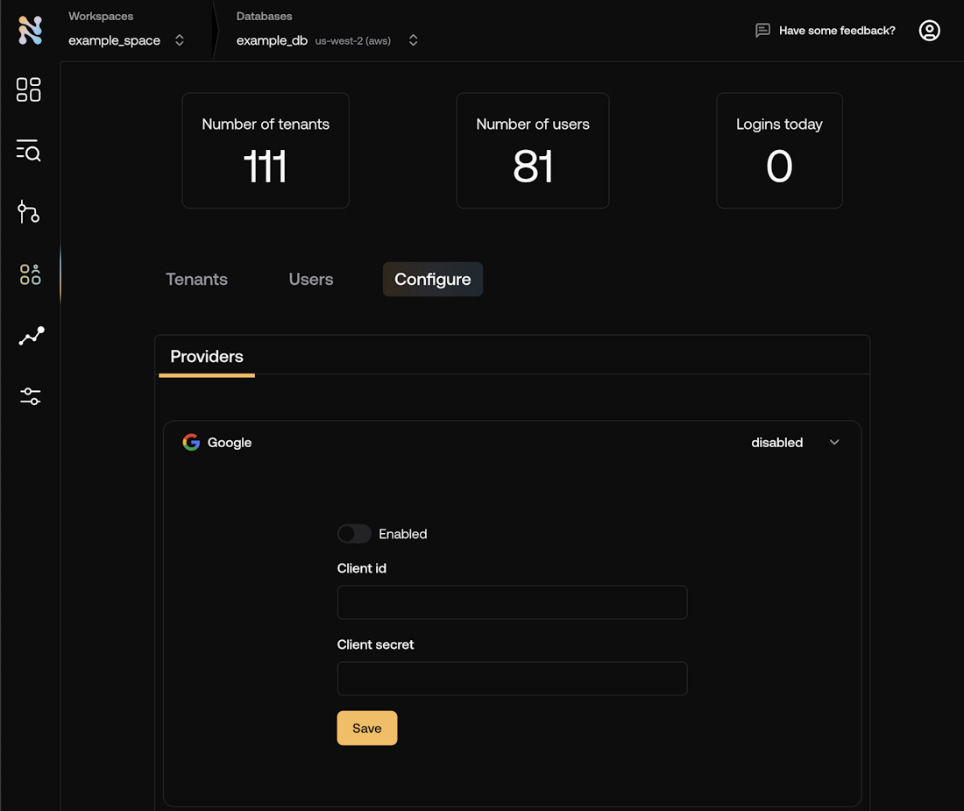Open the schema/branching view in the sidebar
Screen dimensions: 964x811
28,212
